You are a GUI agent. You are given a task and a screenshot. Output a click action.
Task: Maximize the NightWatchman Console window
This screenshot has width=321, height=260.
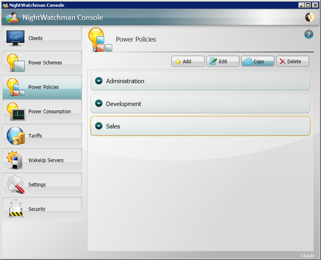(308, 5)
